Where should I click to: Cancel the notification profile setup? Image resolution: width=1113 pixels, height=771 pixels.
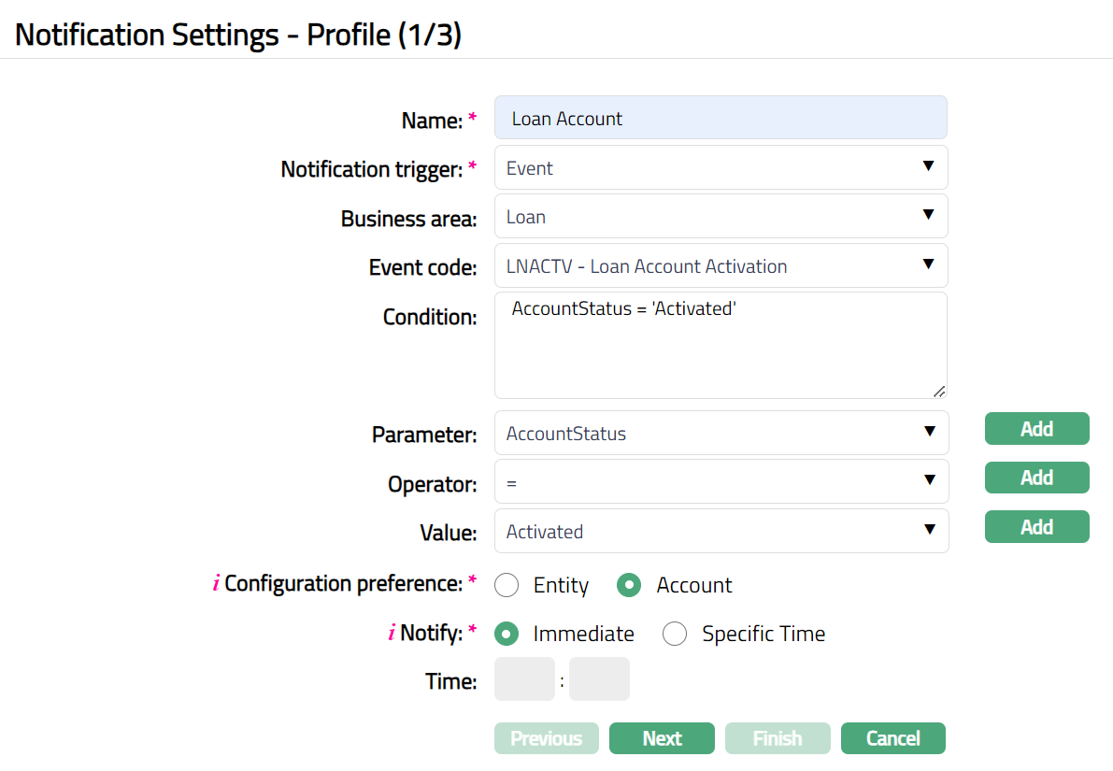tap(892, 738)
